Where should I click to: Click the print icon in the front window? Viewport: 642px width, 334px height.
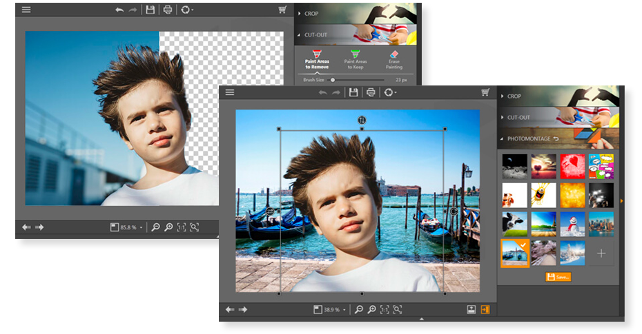[371, 92]
